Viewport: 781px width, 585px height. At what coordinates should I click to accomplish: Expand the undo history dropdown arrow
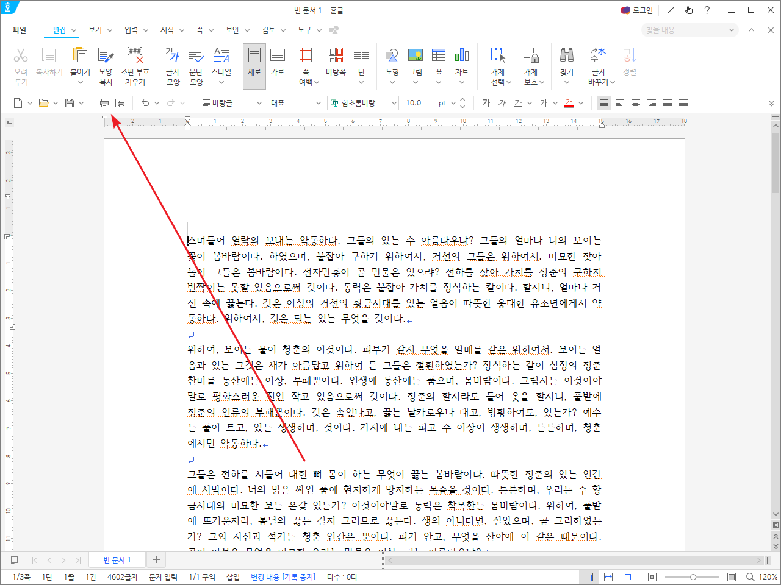157,103
